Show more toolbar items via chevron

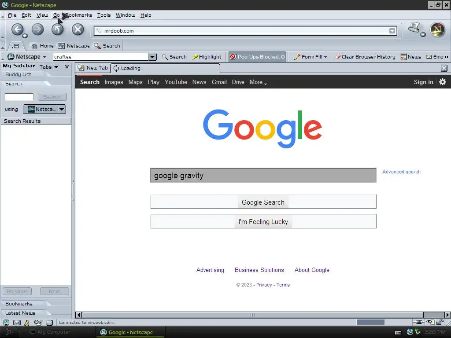coord(447,57)
